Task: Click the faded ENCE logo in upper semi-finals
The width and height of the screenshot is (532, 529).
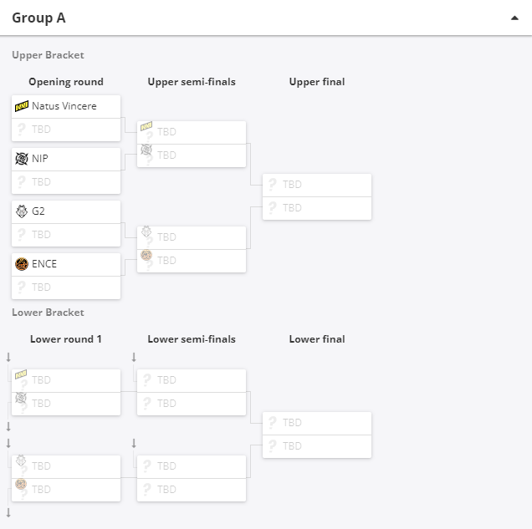Action: pyautogui.click(x=146, y=255)
